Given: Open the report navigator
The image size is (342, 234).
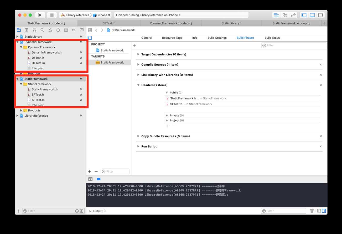Looking at the screenshot, I should point(82,30).
